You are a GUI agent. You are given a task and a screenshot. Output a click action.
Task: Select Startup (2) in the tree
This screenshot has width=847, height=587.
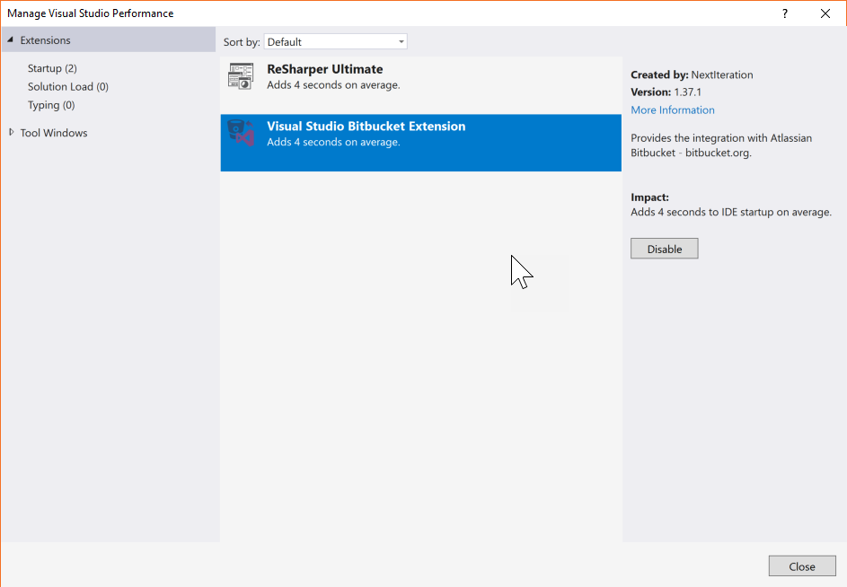click(x=52, y=68)
